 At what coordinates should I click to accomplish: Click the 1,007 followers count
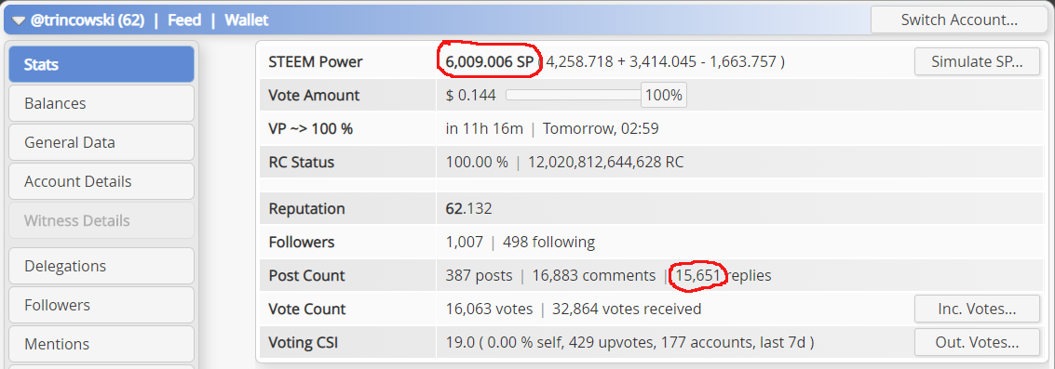(x=465, y=242)
